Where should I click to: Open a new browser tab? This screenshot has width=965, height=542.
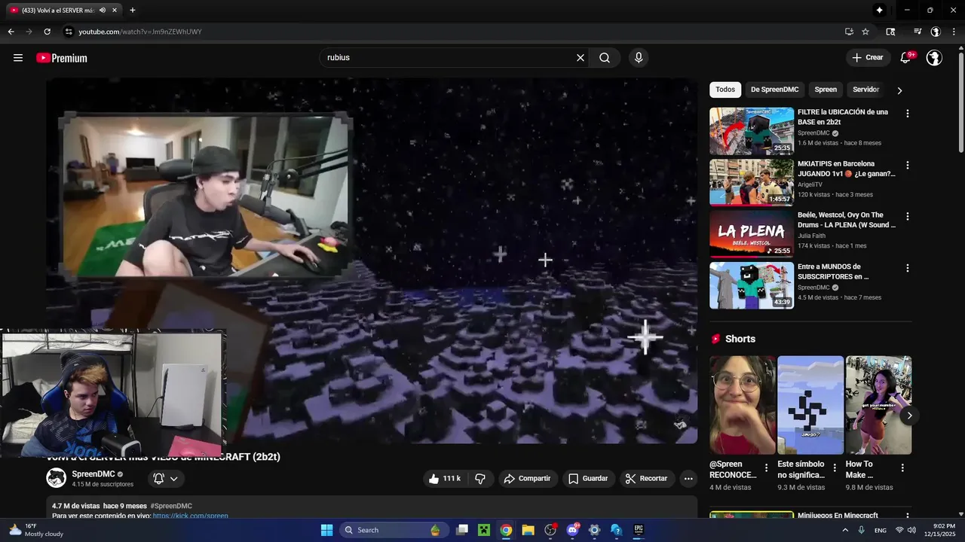coord(133,10)
